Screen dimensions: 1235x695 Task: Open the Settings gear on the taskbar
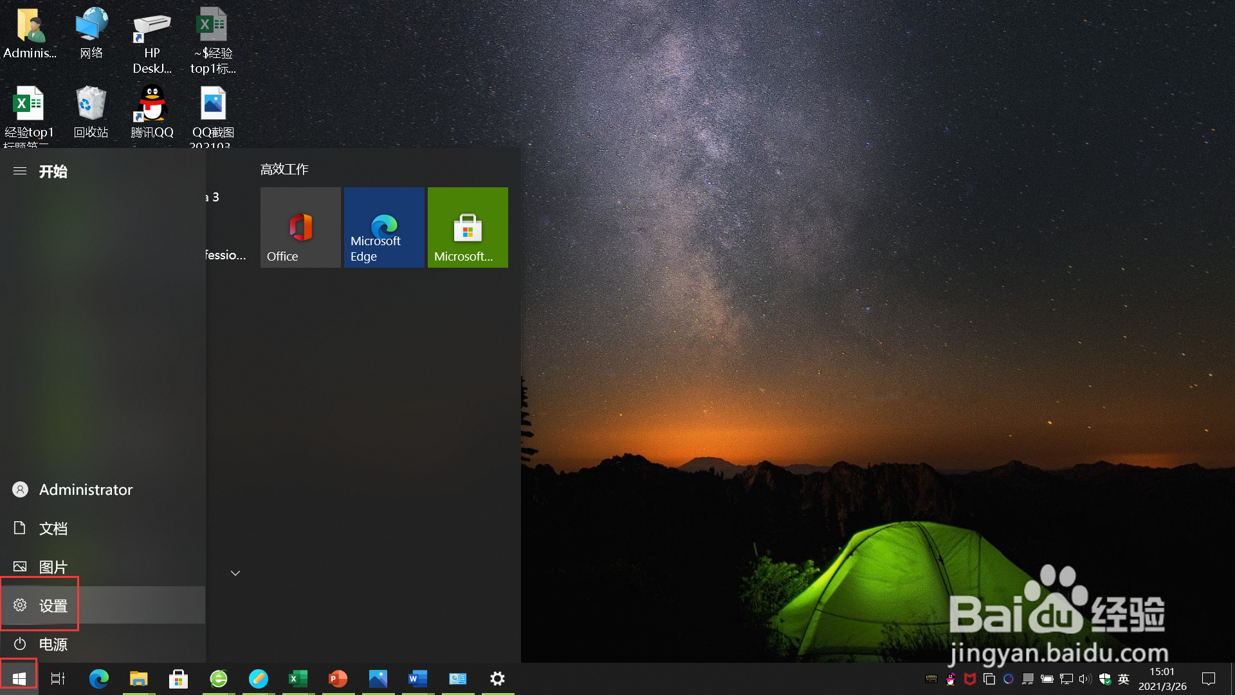pyautogui.click(x=498, y=678)
